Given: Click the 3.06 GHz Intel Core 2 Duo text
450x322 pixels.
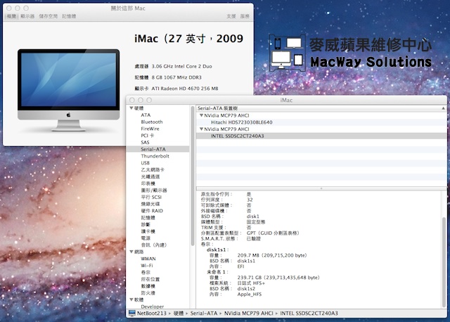Looking at the screenshot, I should click(x=181, y=66).
